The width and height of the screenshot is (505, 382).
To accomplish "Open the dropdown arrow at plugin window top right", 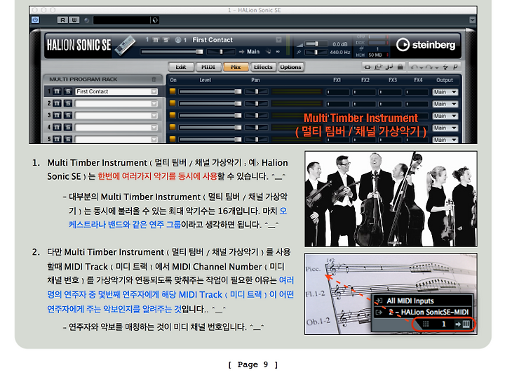I will tap(472, 20).
